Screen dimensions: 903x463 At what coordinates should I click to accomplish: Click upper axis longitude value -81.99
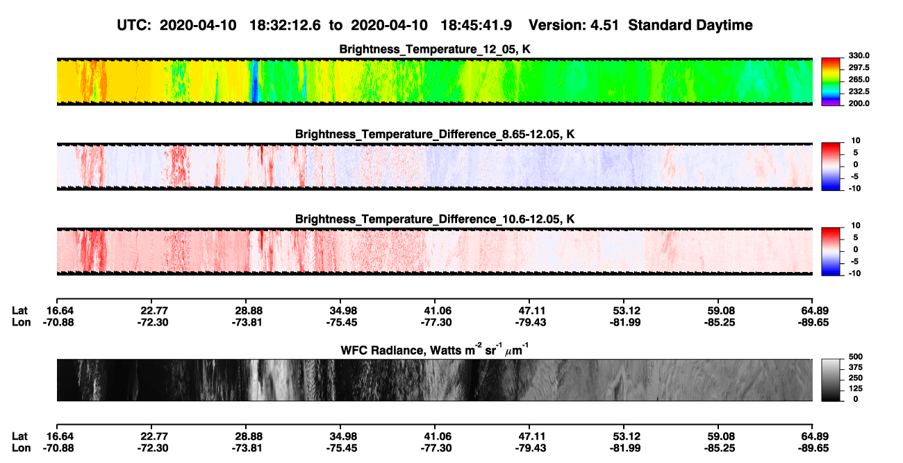click(x=624, y=322)
